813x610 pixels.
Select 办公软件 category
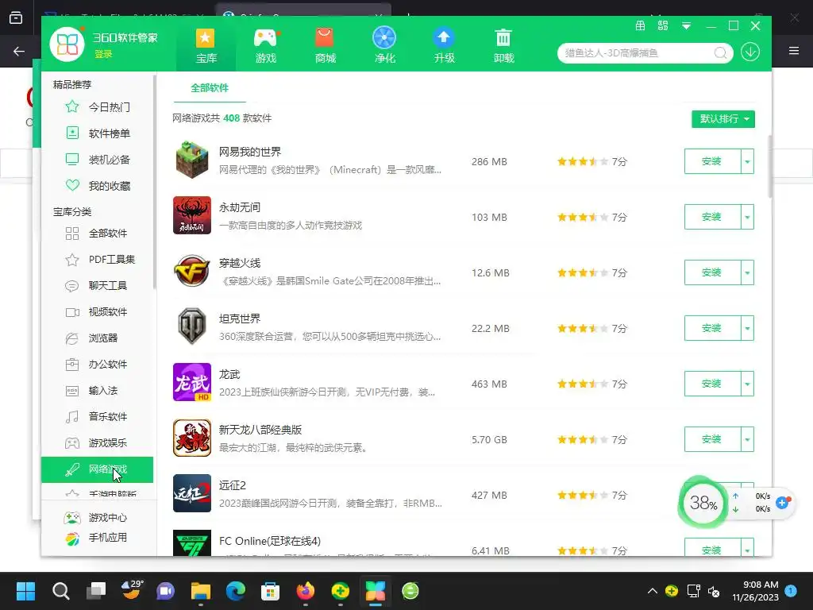(x=98, y=364)
